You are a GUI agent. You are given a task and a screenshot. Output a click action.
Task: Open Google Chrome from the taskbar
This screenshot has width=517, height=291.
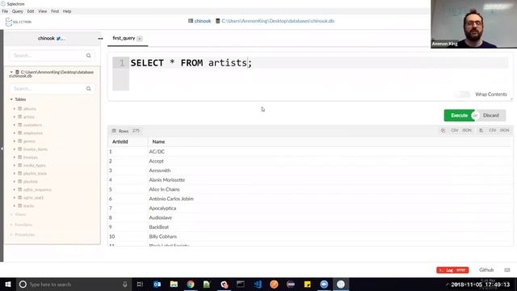pyautogui.click(x=191, y=285)
